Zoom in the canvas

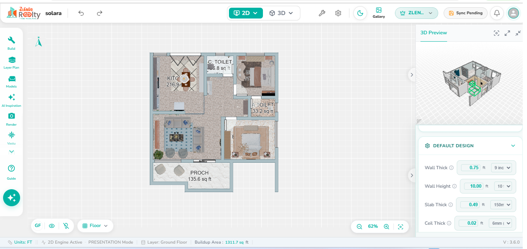[x=386, y=227]
